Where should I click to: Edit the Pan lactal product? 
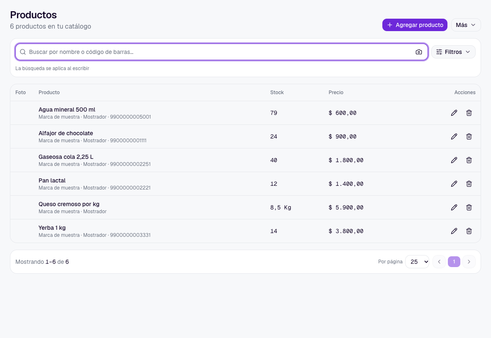454,184
